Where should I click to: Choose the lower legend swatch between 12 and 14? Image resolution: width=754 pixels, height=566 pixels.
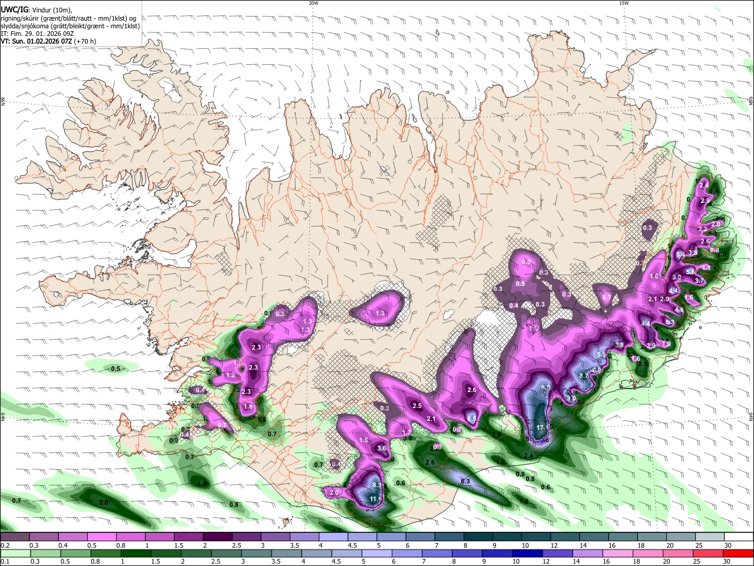pyautogui.click(x=558, y=553)
